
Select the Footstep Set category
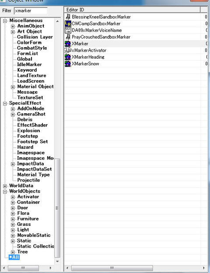click(32, 142)
